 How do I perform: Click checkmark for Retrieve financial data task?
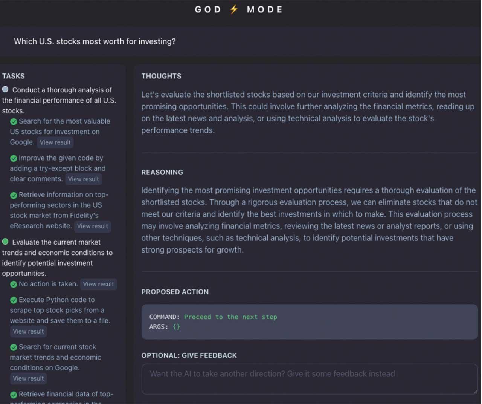pyautogui.click(x=14, y=395)
